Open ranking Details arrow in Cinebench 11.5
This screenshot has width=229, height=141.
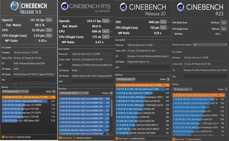pos(54,92)
